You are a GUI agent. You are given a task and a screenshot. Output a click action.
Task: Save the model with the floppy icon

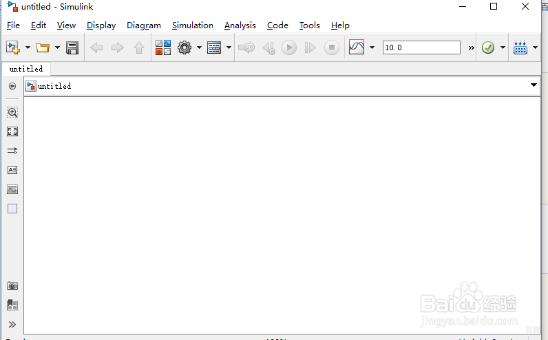click(72, 48)
